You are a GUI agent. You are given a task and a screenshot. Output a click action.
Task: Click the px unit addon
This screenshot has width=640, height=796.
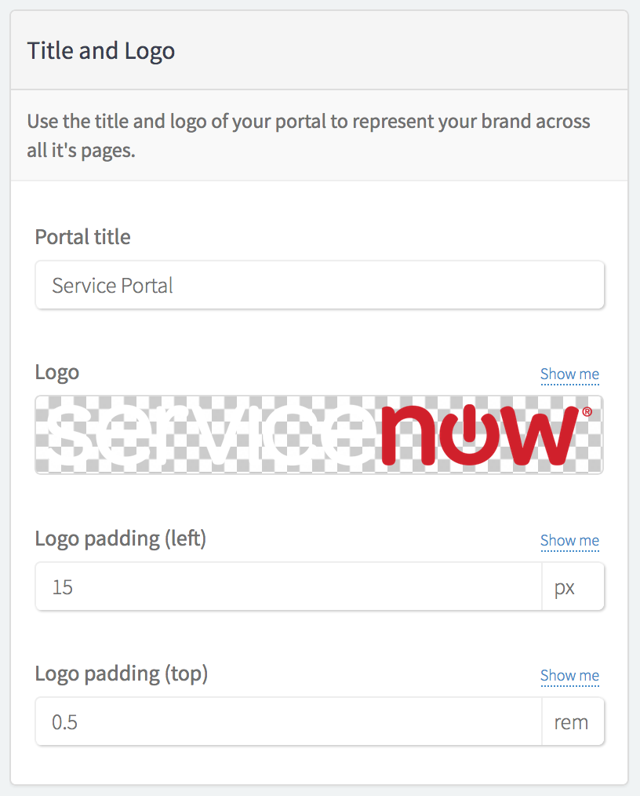coord(573,586)
